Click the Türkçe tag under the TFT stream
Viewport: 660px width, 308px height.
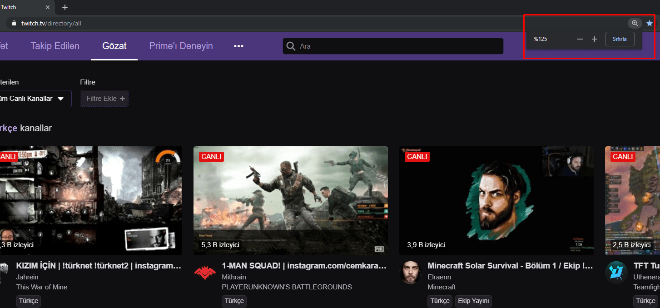(x=645, y=301)
